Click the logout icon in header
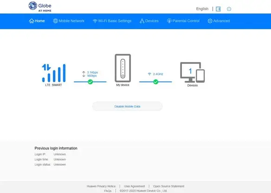This screenshot has height=193, width=271. pos(218,9)
